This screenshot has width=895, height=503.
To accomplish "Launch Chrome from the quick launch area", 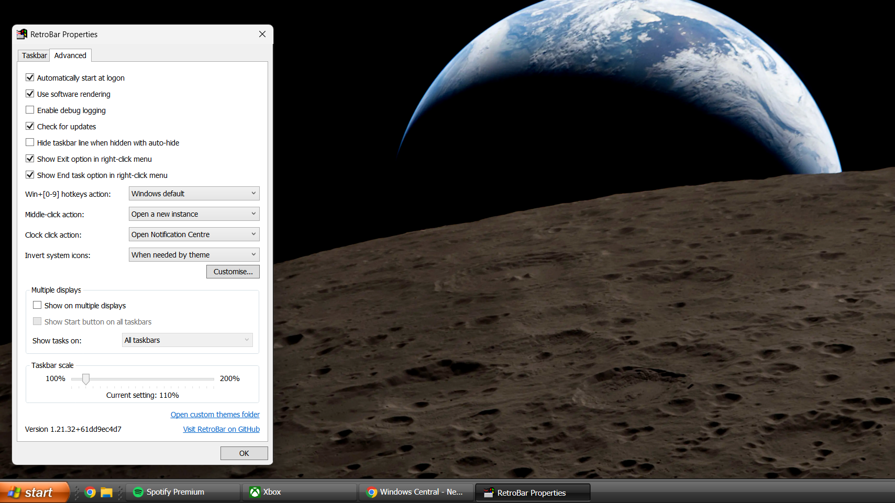I will click(x=90, y=492).
